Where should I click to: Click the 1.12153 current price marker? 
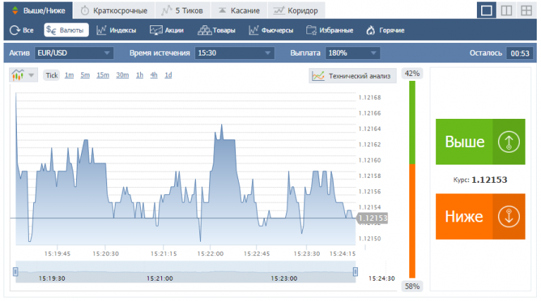pyautogui.click(x=372, y=218)
